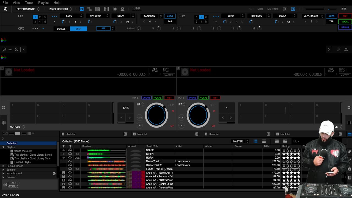The width and height of the screenshot is (352, 198).
Task: Toggle deck 1 VOCAL mute
Action: click(158, 98)
